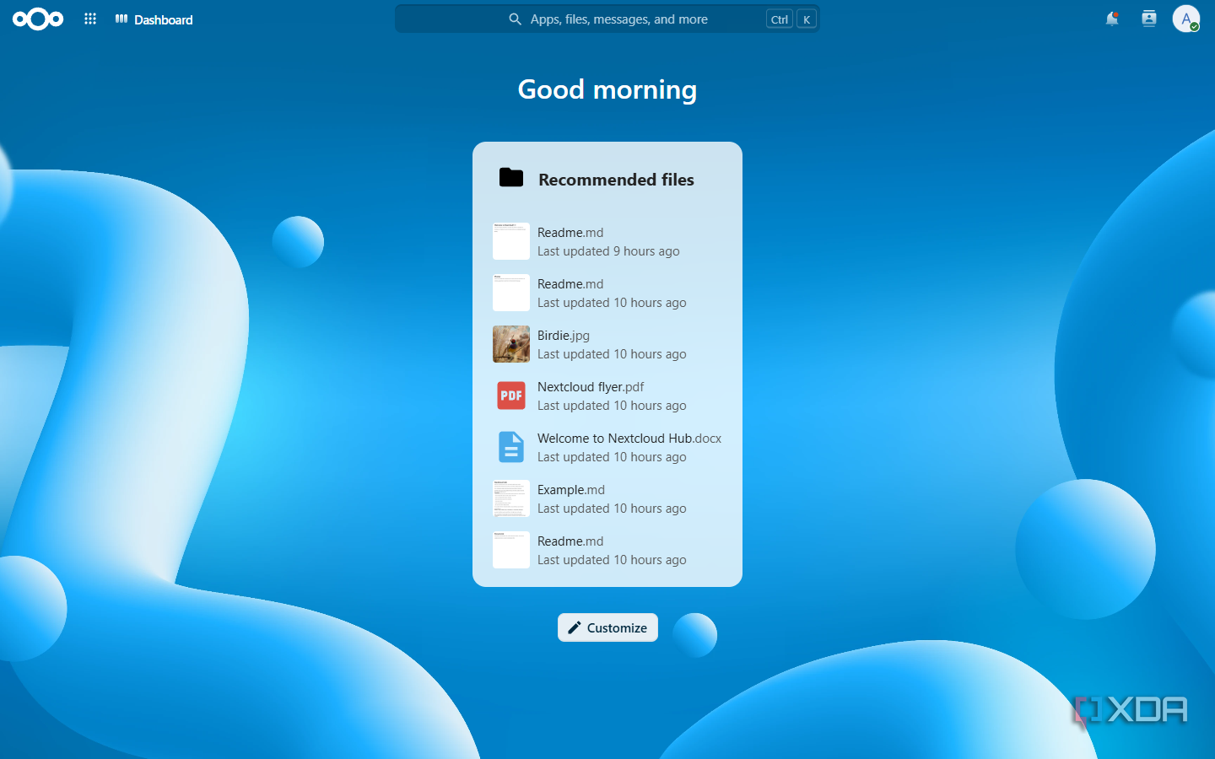Click the Customize button
The image size is (1215, 759).
coord(607,627)
